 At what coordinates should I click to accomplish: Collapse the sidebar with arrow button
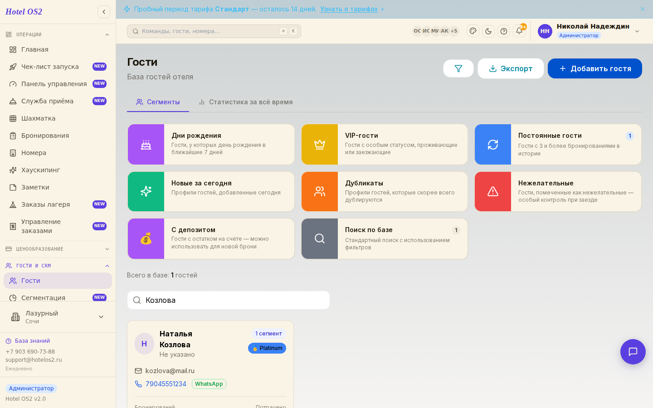pos(104,12)
